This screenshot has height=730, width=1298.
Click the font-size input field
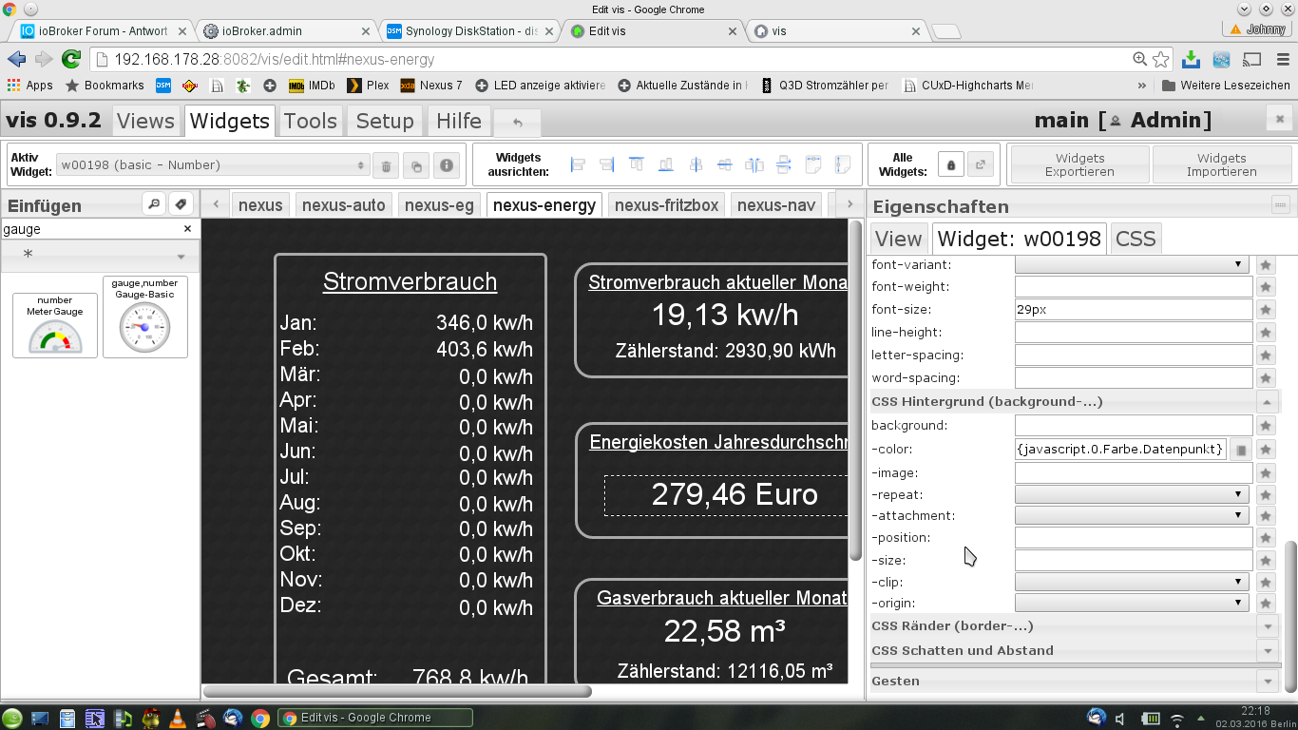[x=1134, y=310]
